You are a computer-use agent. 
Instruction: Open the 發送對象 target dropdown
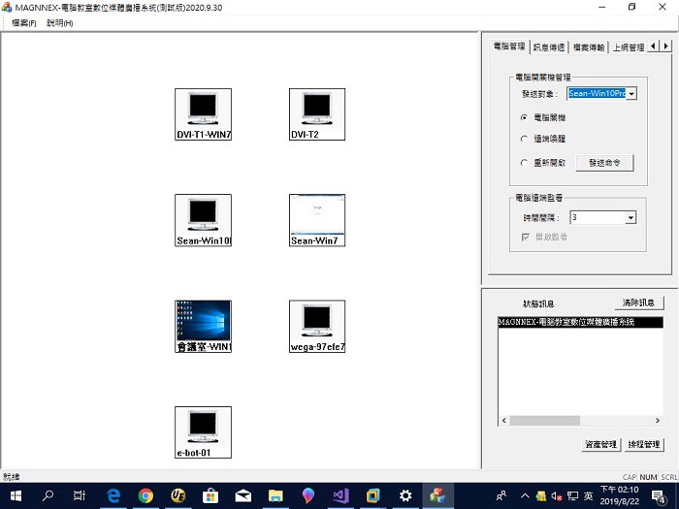pos(630,94)
